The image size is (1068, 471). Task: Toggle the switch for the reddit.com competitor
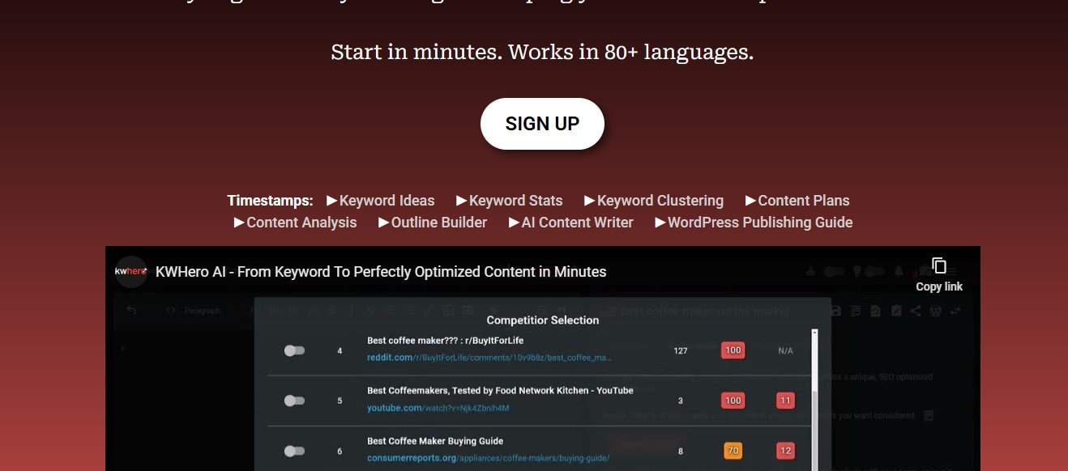[x=294, y=350]
